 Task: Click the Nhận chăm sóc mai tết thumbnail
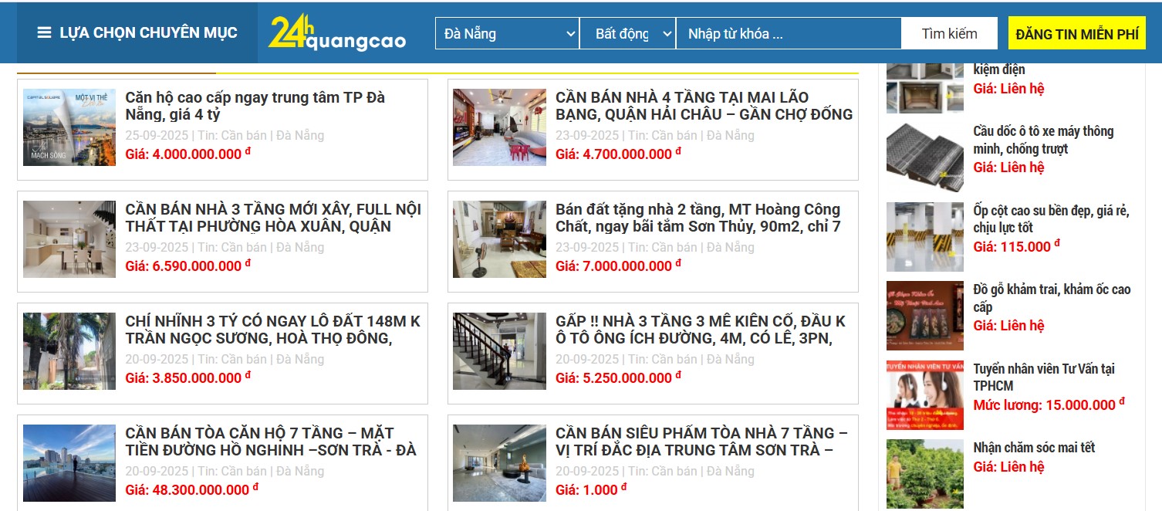tap(924, 473)
